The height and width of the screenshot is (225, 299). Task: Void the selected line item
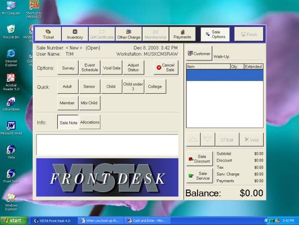(x=252, y=140)
